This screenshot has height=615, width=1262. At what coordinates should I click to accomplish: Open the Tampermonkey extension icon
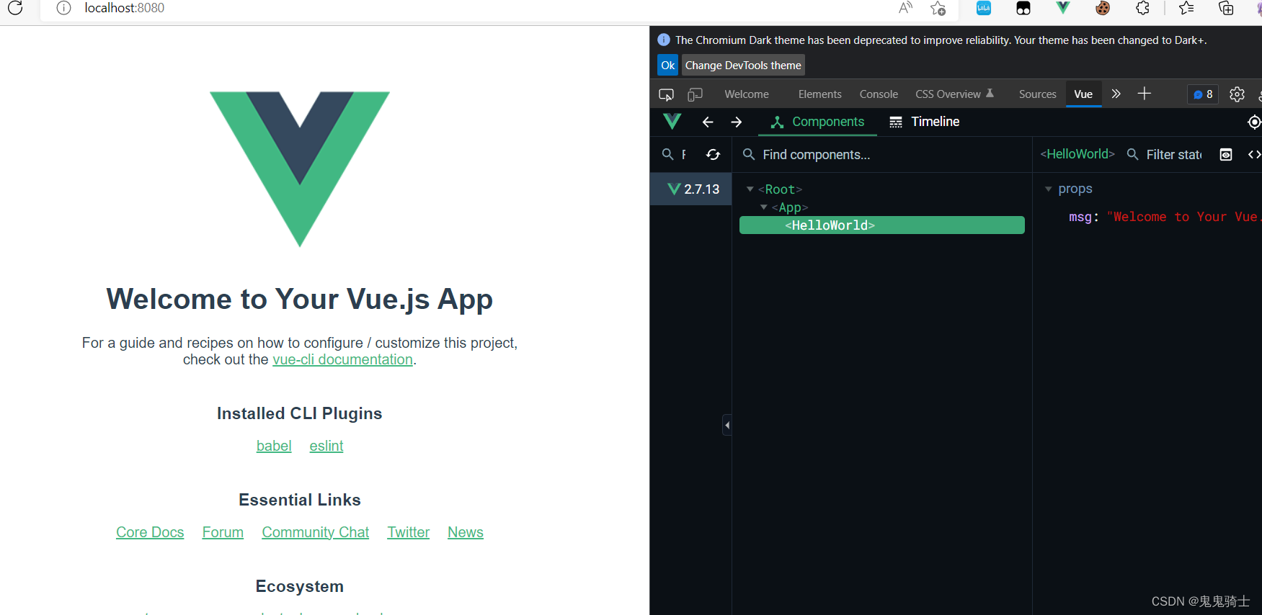tap(1023, 8)
